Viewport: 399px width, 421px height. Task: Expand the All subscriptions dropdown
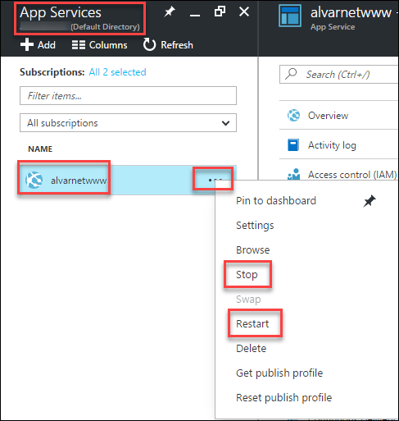(128, 123)
